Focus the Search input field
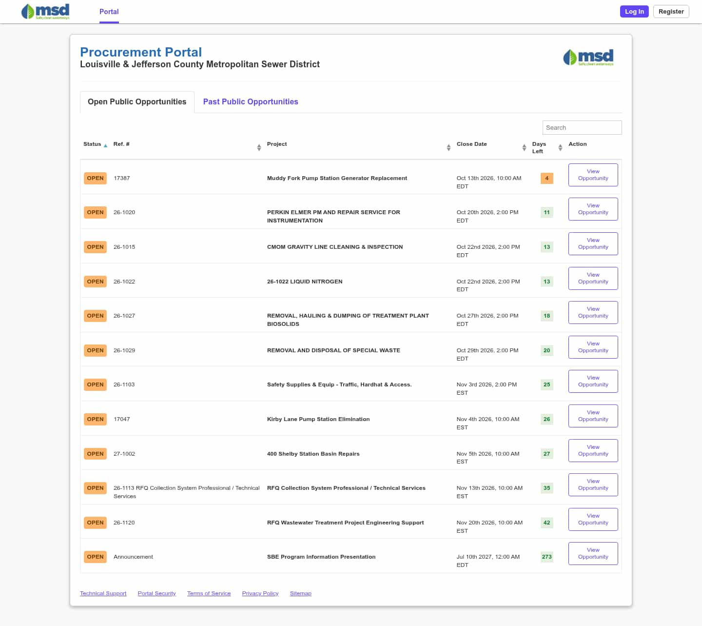The image size is (702, 626). (582, 127)
